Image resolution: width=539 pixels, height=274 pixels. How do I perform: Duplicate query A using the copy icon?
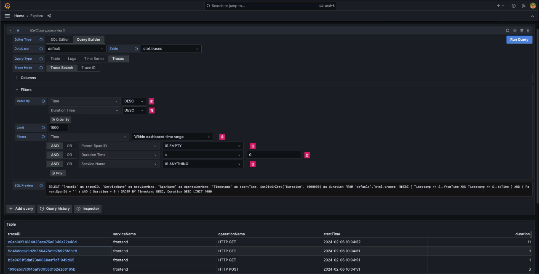click(507, 31)
